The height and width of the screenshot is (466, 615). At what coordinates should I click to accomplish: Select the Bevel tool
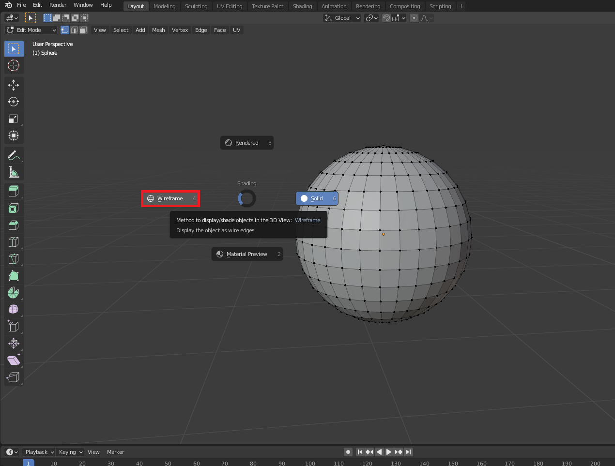tap(14, 225)
